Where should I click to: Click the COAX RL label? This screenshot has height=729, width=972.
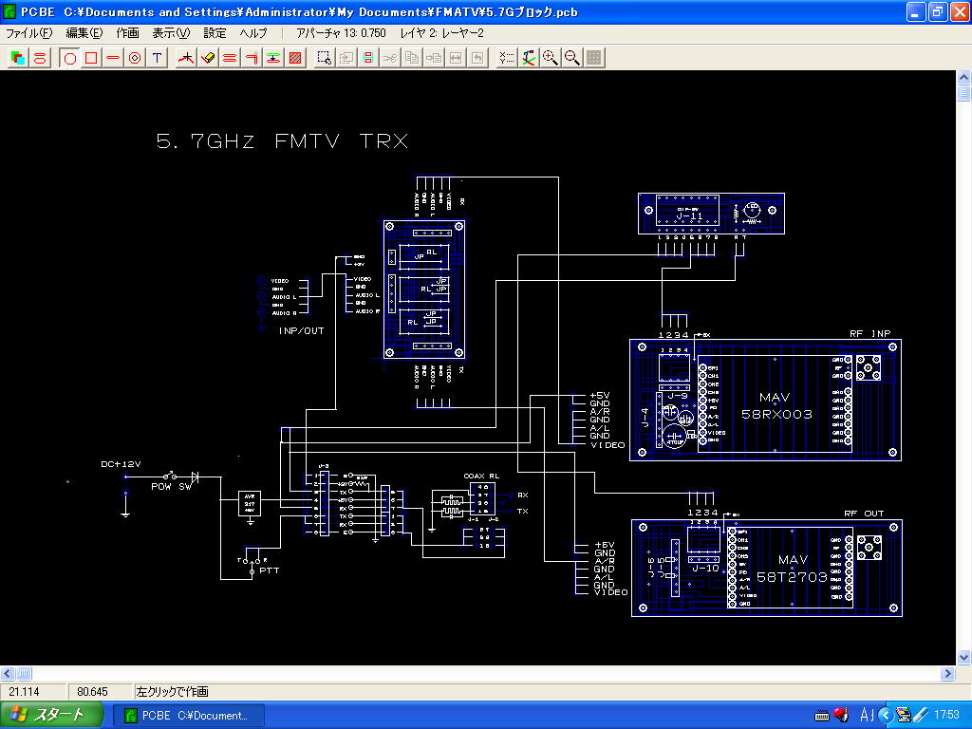[x=481, y=477]
